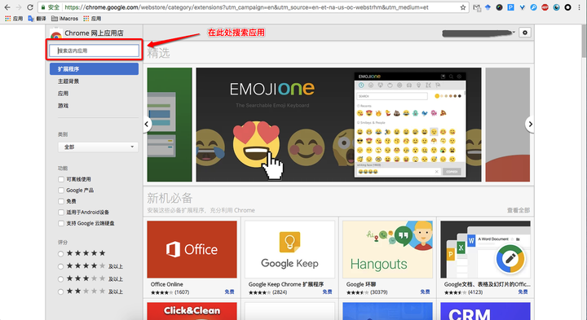Check 支持 Google 云端硬盘 filter
Screen dimensions: 587x320
tap(61, 223)
